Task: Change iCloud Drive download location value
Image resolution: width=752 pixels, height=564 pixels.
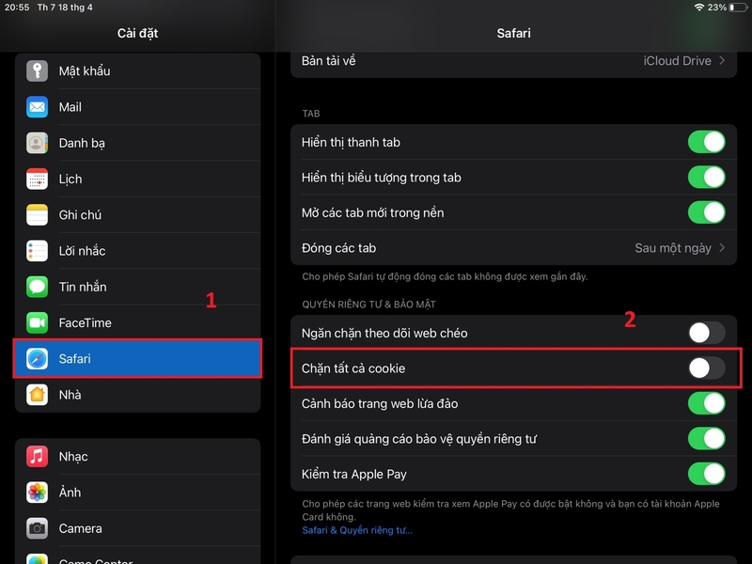Action: coord(677,61)
